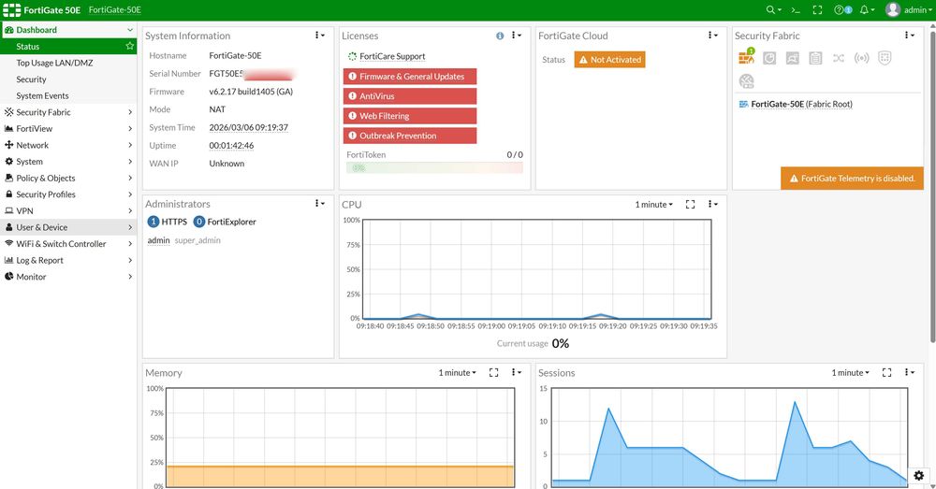The width and height of the screenshot is (936, 489).
Task: Click the HTTPS administrators count badge
Action: point(153,222)
